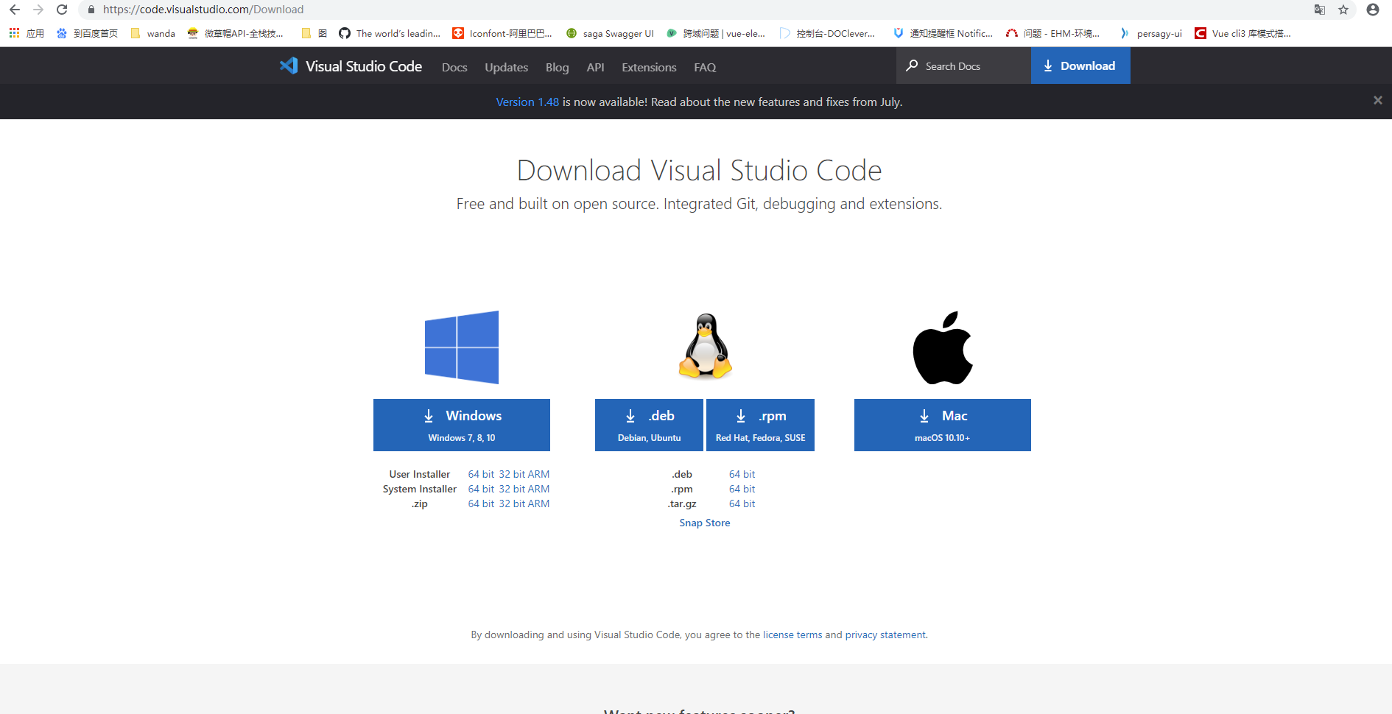Click the blue Download button in header

pos(1080,66)
